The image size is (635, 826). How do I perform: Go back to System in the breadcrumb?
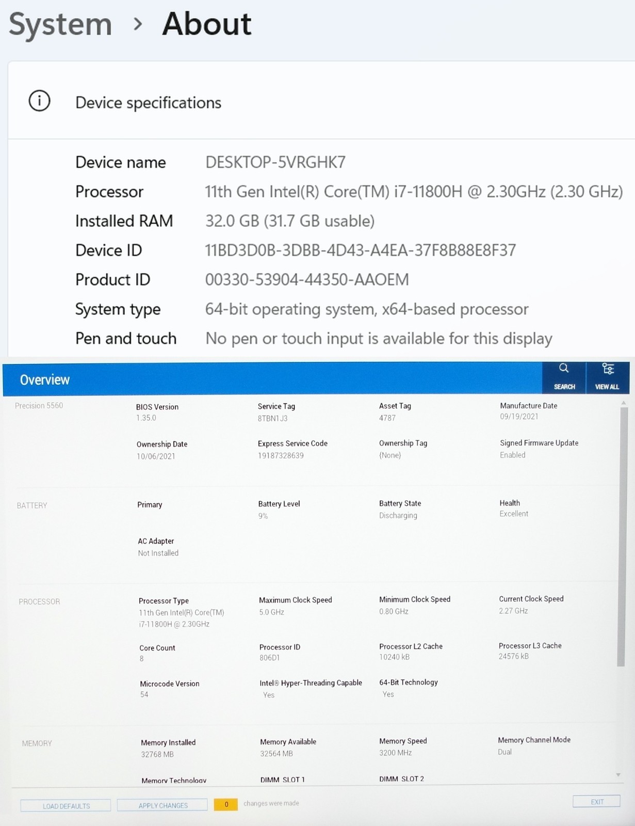click(x=60, y=24)
